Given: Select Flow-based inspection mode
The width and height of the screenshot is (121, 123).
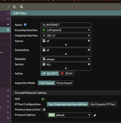Looking at the screenshot, I should coord(47,83).
